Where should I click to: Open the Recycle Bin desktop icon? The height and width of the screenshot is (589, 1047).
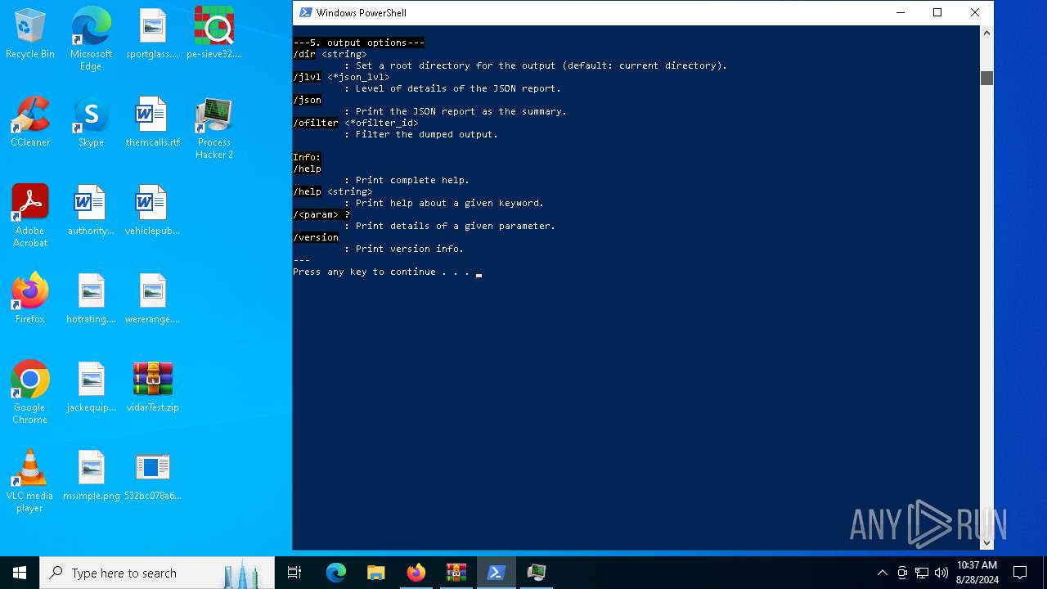(x=30, y=34)
